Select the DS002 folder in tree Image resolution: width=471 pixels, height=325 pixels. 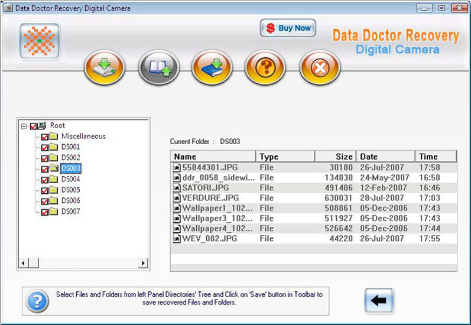(70, 157)
